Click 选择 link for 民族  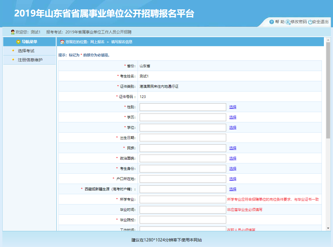click(x=233, y=148)
